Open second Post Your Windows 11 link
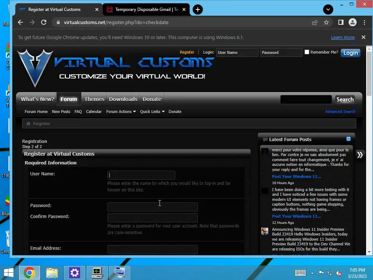 coord(297,216)
